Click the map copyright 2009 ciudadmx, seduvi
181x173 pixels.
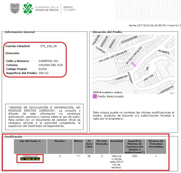point(107,92)
